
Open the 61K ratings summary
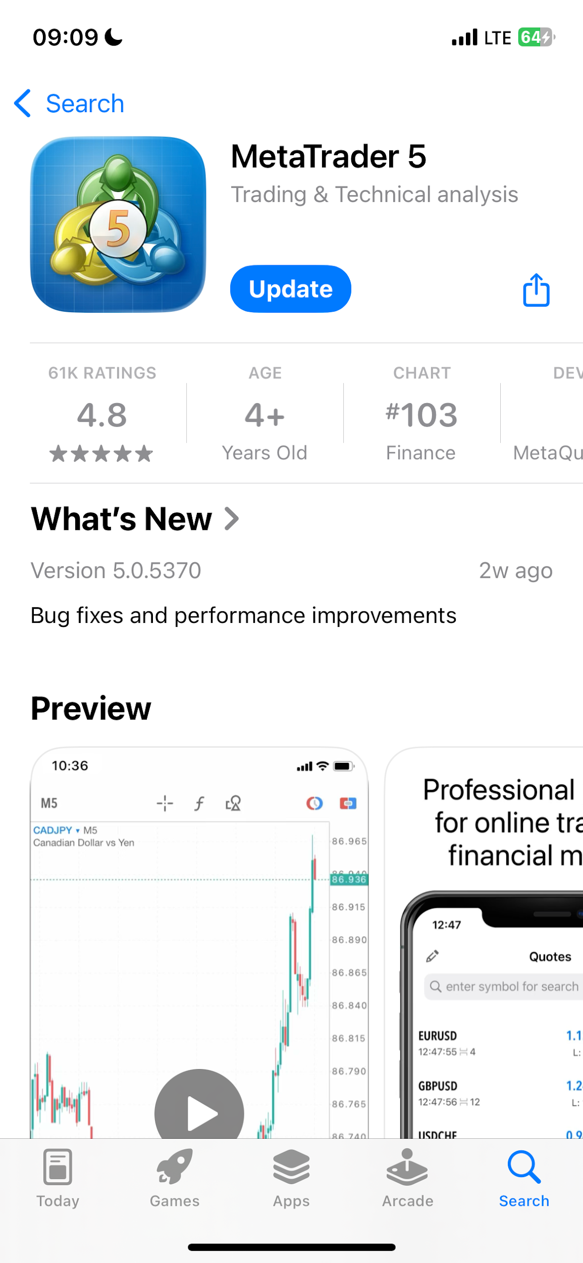pyautogui.click(x=102, y=413)
